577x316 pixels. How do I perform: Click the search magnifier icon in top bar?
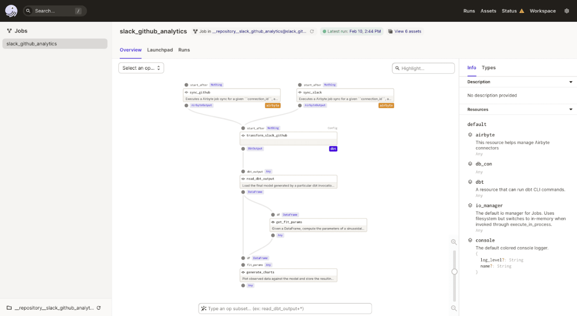[28, 11]
